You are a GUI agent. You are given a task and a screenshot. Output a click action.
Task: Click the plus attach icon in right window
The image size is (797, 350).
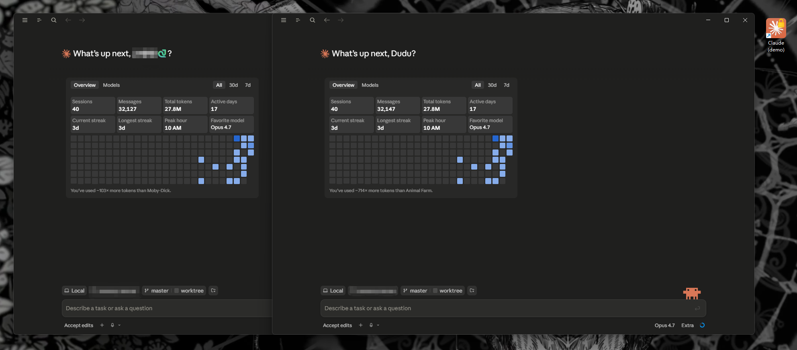point(361,325)
